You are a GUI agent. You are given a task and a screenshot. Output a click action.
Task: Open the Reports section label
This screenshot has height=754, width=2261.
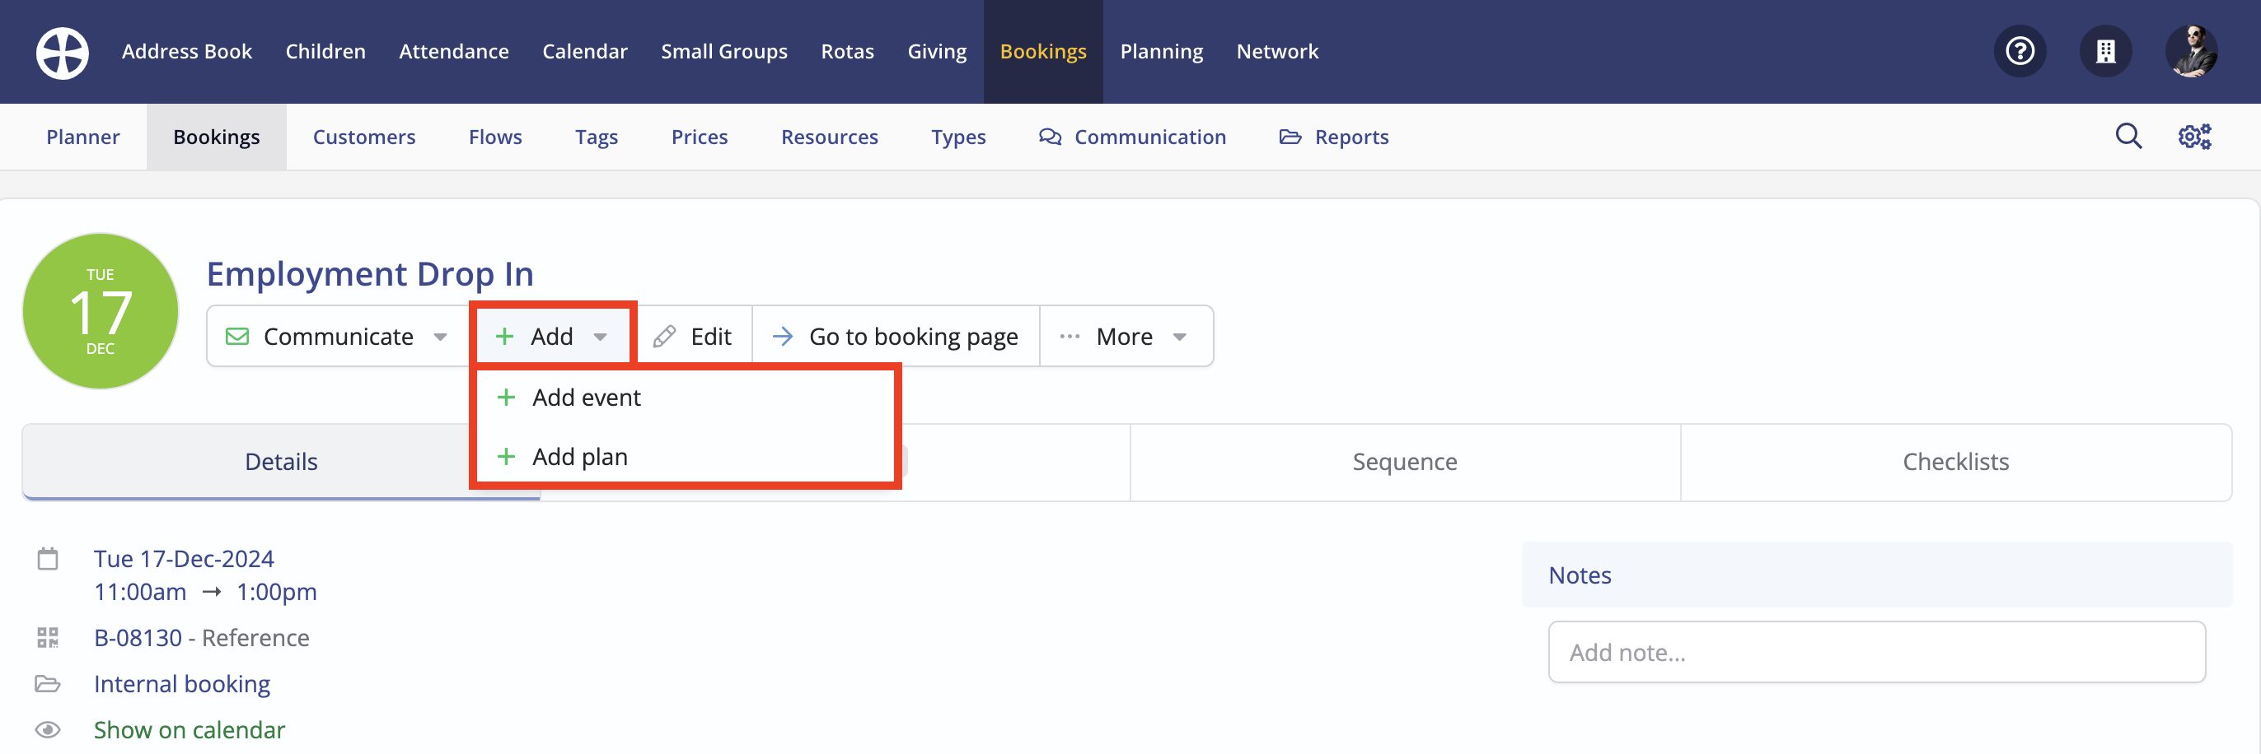pos(1351,137)
